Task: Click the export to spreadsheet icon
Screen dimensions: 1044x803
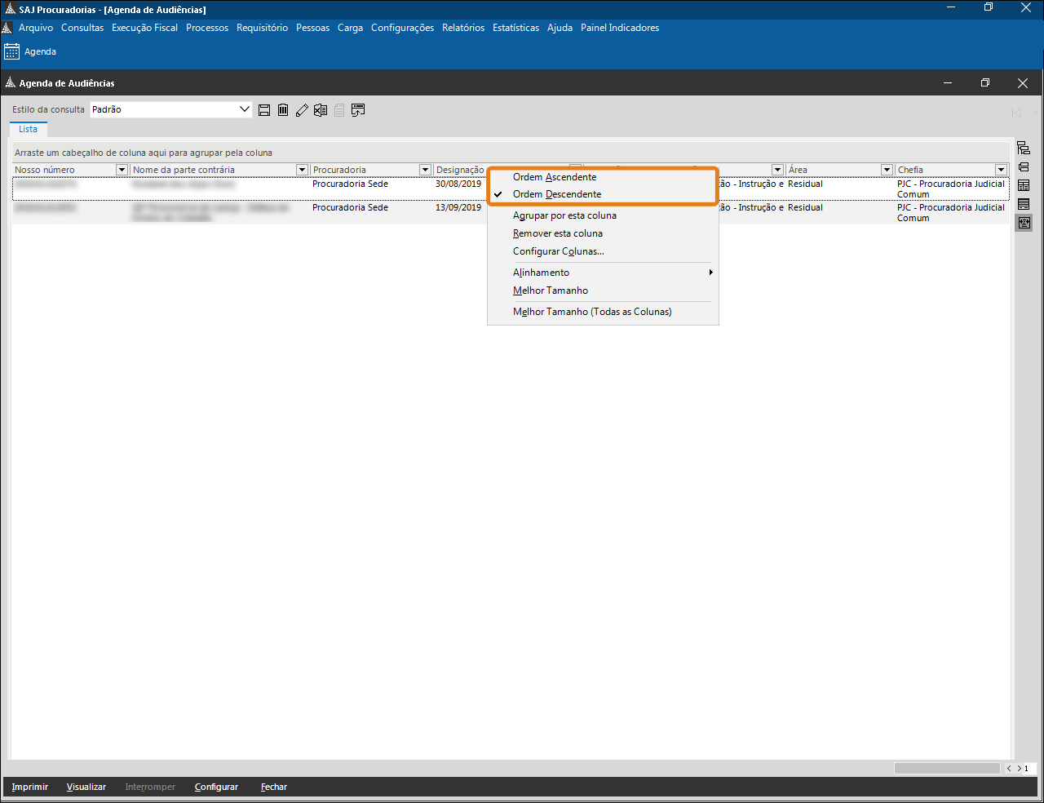Action: pyautogui.click(x=321, y=110)
